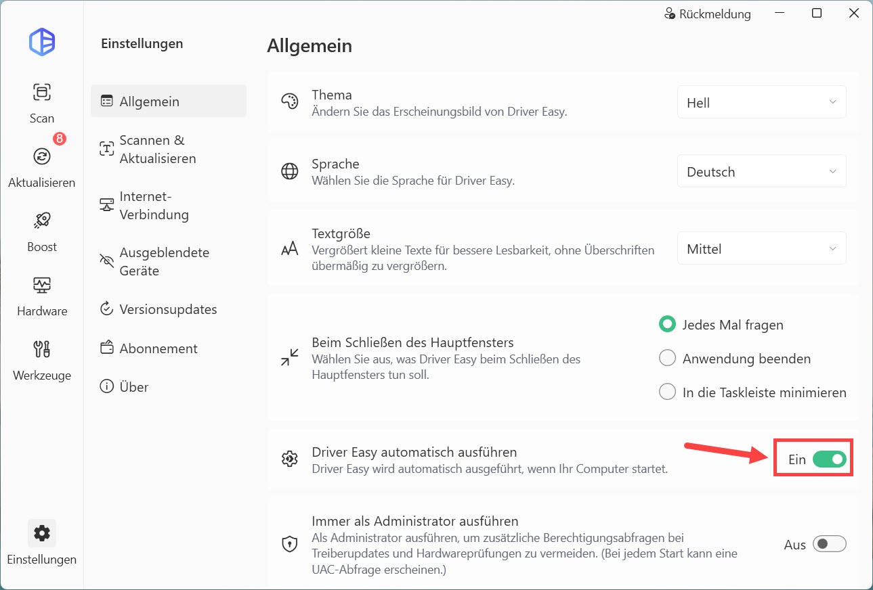Expand the Thema dropdown showing Hell
This screenshot has height=590, width=873.
(762, 102)
